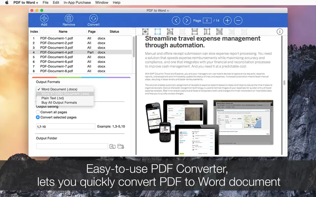Start conversion with the Convert icon

click(x=94, y=18)
